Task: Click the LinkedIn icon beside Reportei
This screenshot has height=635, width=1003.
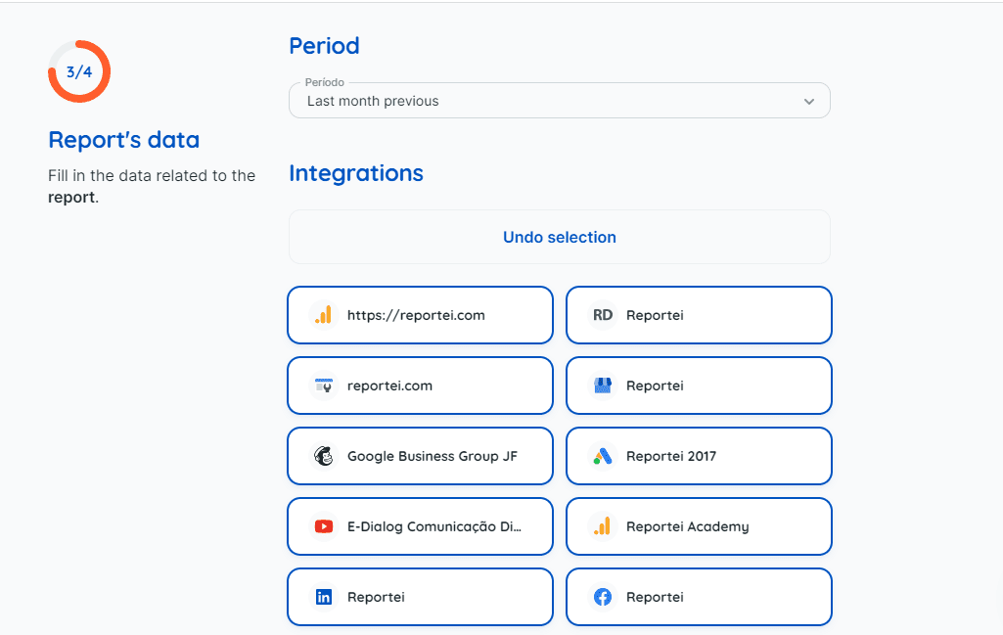Action: (x=324, y=597)
